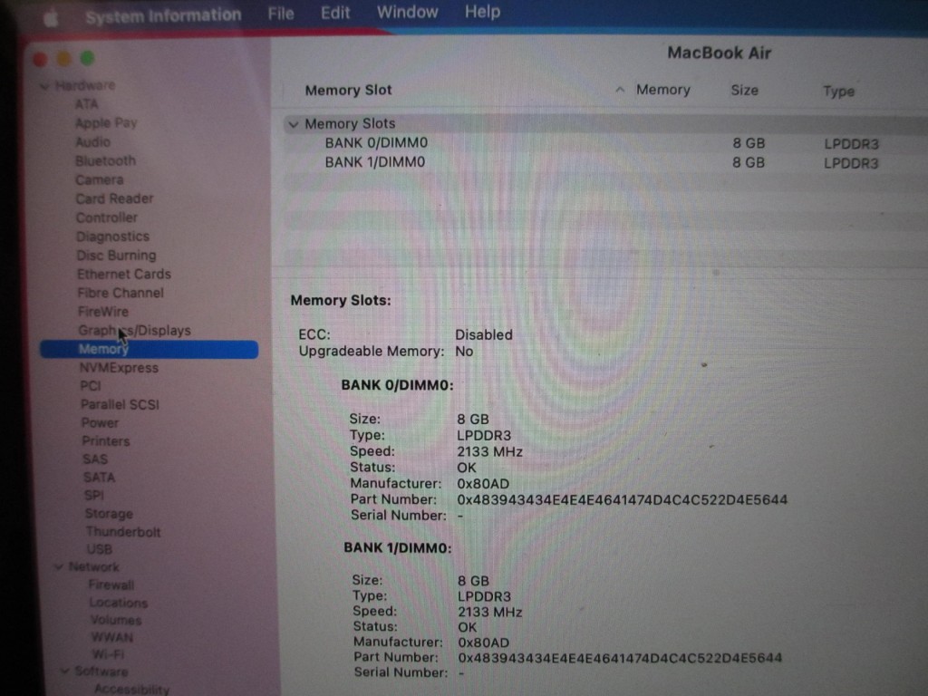Select Fibre Channel in the sidebar

click(x=121, y=293)
